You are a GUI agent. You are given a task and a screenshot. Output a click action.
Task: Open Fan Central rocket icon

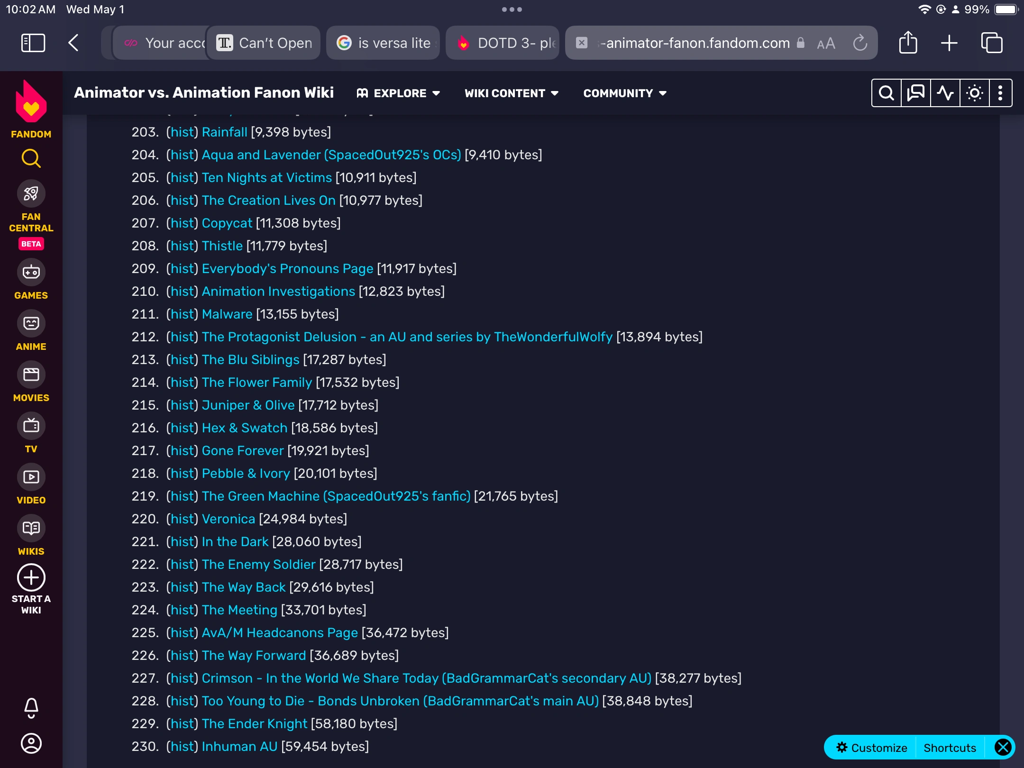click(x=31, y=193)
